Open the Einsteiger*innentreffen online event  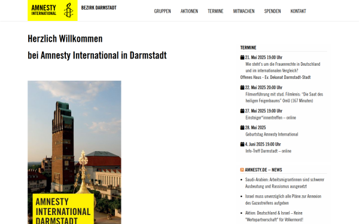point(270,118)
